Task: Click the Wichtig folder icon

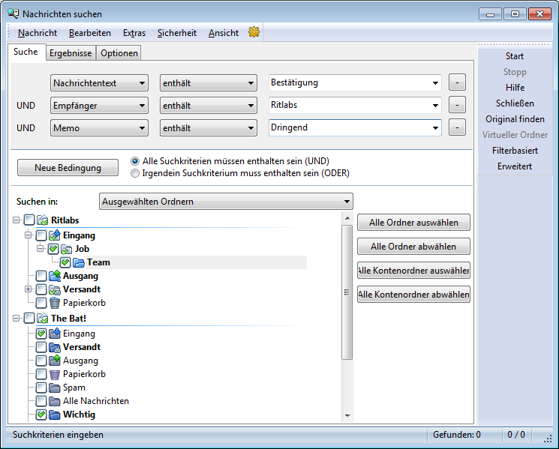Action: click(55, 415)
